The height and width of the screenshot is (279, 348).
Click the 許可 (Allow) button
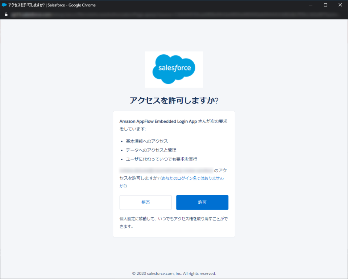point(202,202)
